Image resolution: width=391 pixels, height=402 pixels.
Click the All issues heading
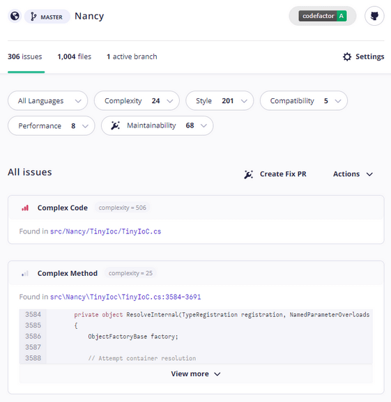click(x=30, y=172)
